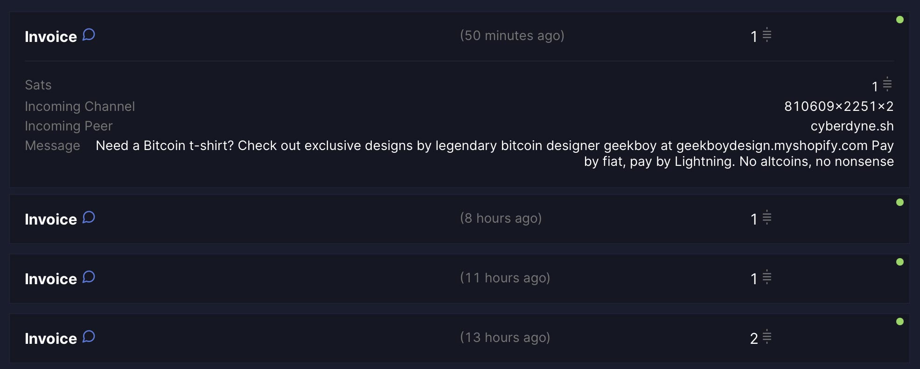
Task: Click message bubble icon on 11-hour invoice
Action: pyautogui.click(x=89, y=277)
